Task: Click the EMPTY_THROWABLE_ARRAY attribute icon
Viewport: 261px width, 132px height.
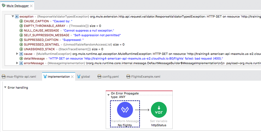Action: [21, 26]
